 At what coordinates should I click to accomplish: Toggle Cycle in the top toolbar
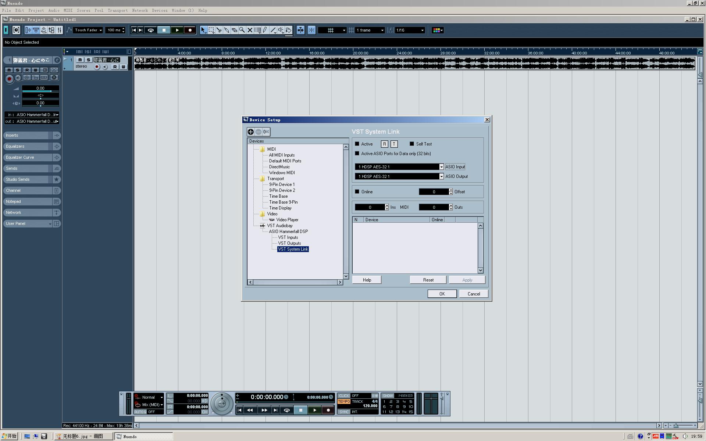click(150, 30)
